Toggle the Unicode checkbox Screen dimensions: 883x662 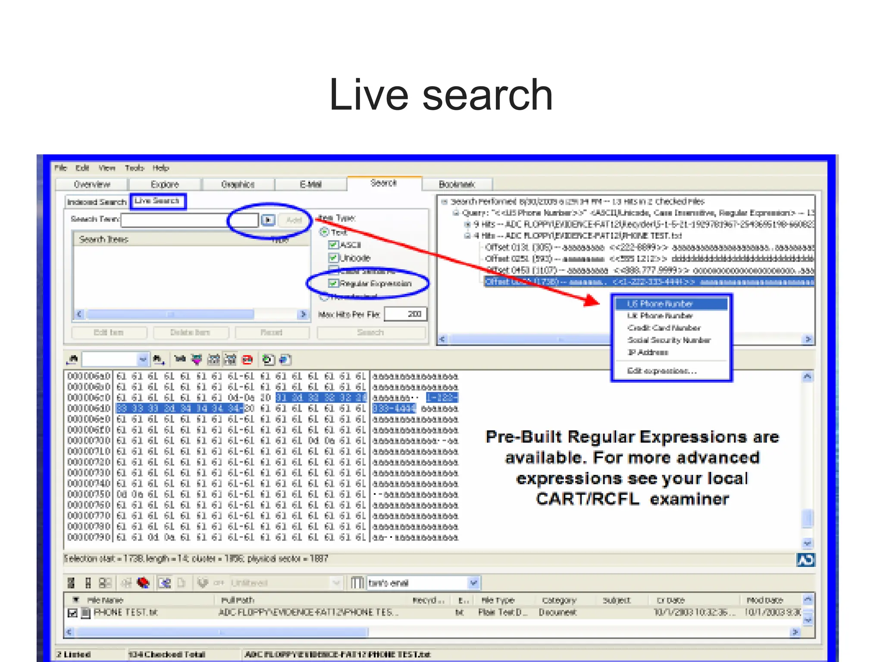(x=333, y=258)
